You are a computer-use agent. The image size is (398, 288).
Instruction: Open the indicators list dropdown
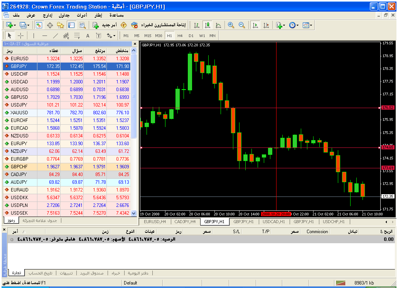(x=280, y=25)
